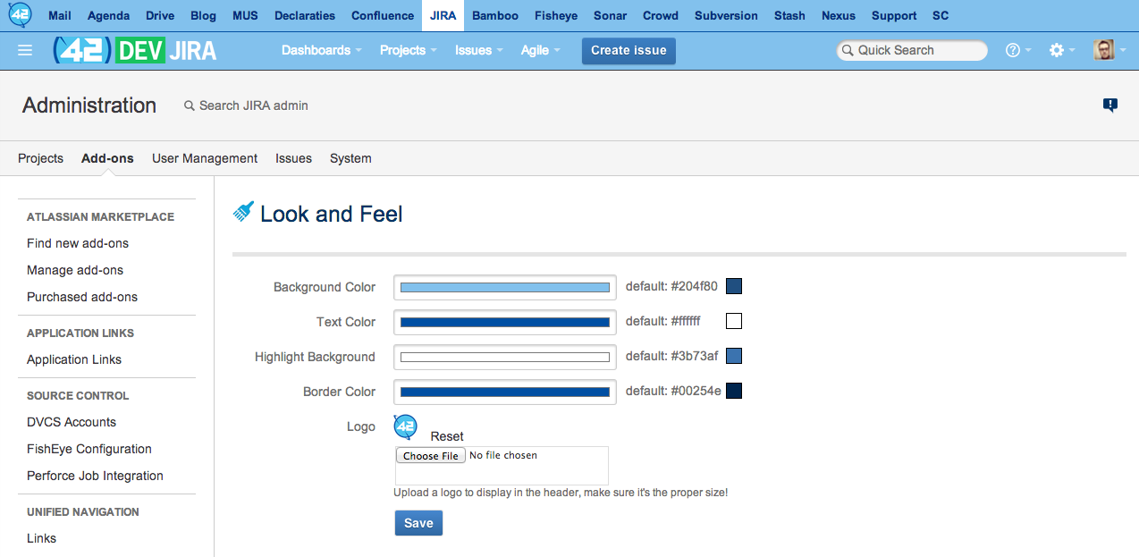
Task: Expand the Agile dropdown
Action: point(541,51)
